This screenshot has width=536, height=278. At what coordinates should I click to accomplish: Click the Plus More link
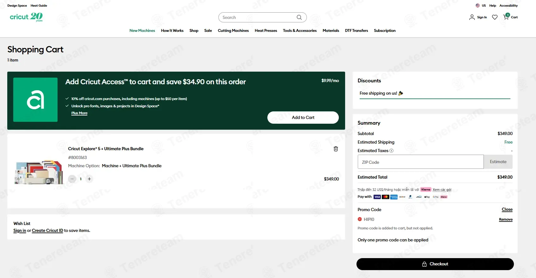[79, 113]
